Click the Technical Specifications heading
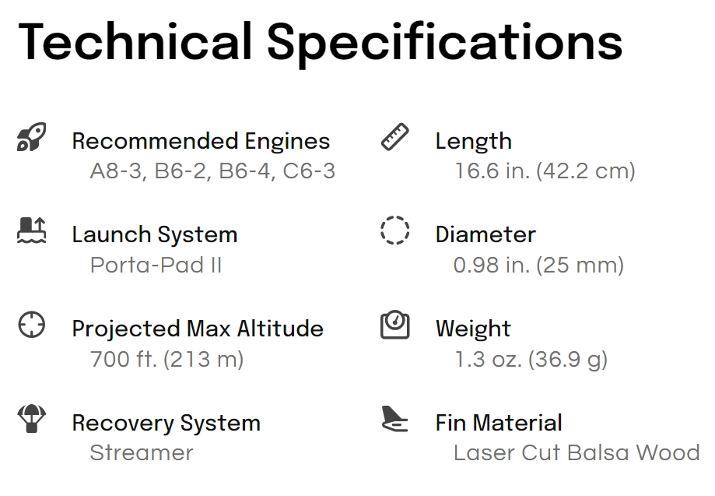This screenshot has height=496, width=715. click(x=320, y=44)
